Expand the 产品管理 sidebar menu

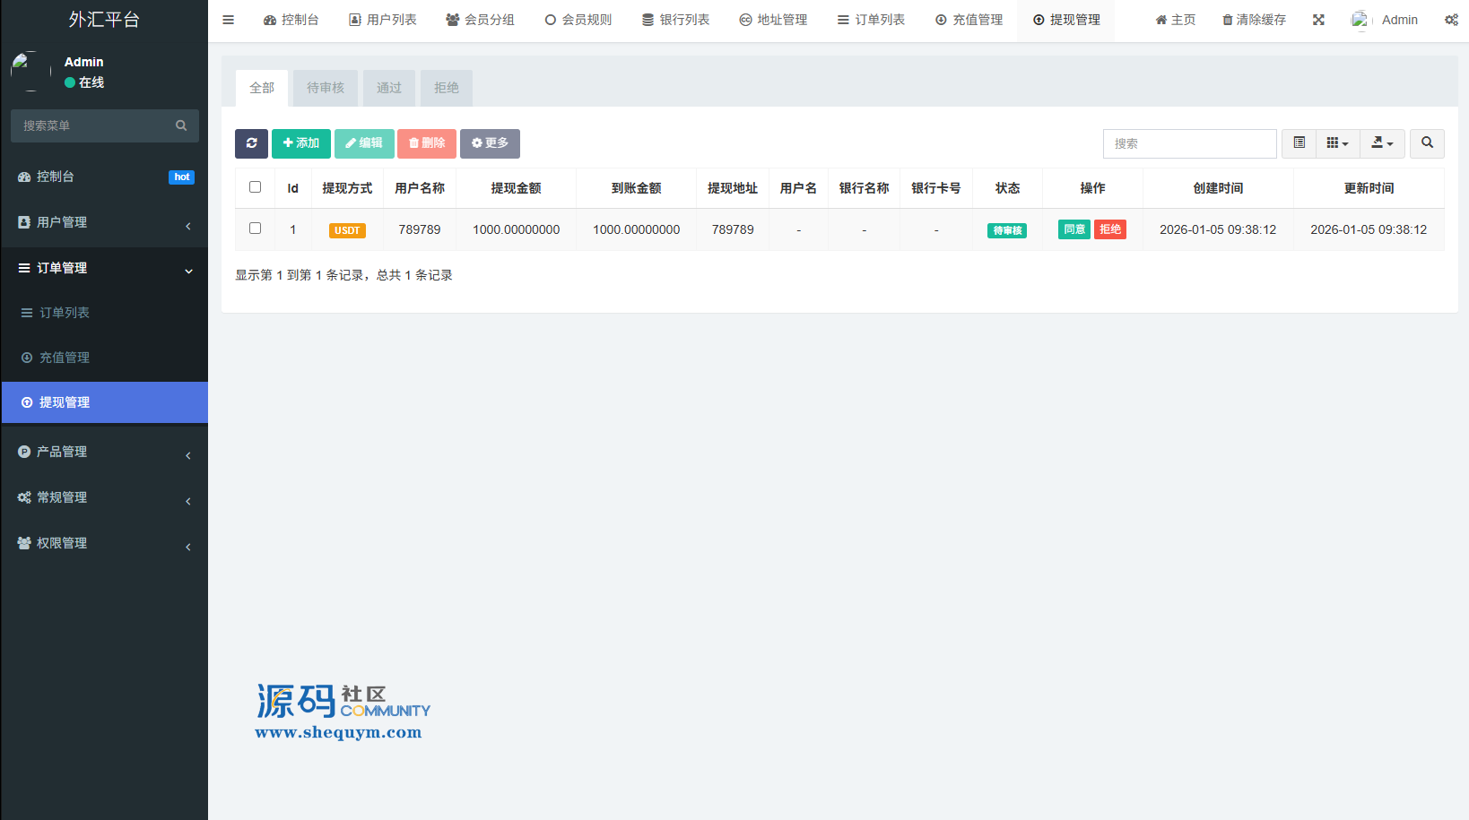coord(104,452)
